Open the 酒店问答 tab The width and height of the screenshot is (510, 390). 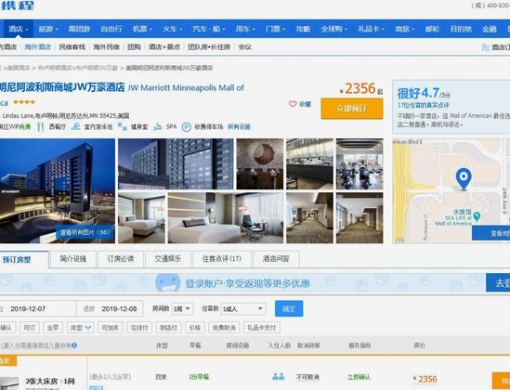276,259
